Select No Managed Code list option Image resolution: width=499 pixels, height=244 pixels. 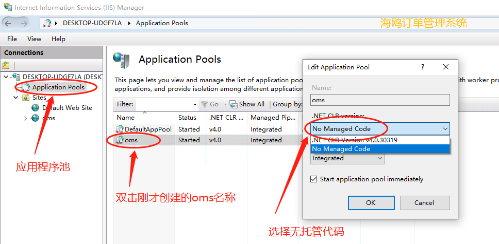[380, 149]
